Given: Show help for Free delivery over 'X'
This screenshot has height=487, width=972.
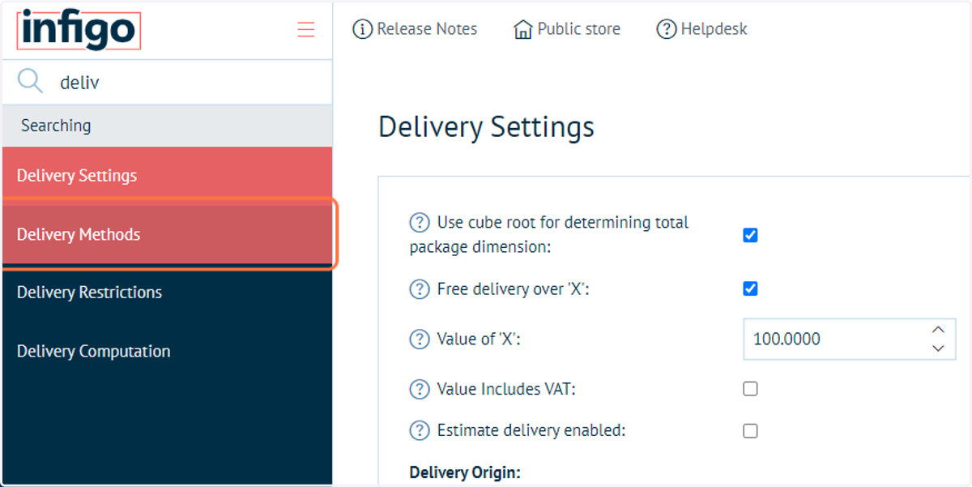Looking at the screenshot, I should click(x=419, y=288).
